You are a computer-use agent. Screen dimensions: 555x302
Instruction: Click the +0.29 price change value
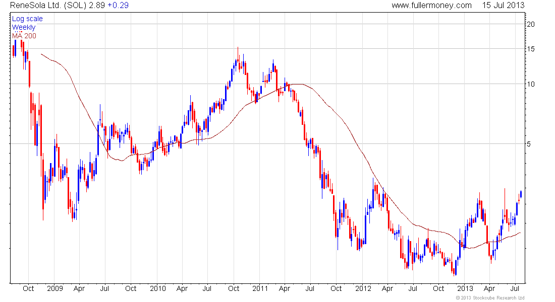118,6
